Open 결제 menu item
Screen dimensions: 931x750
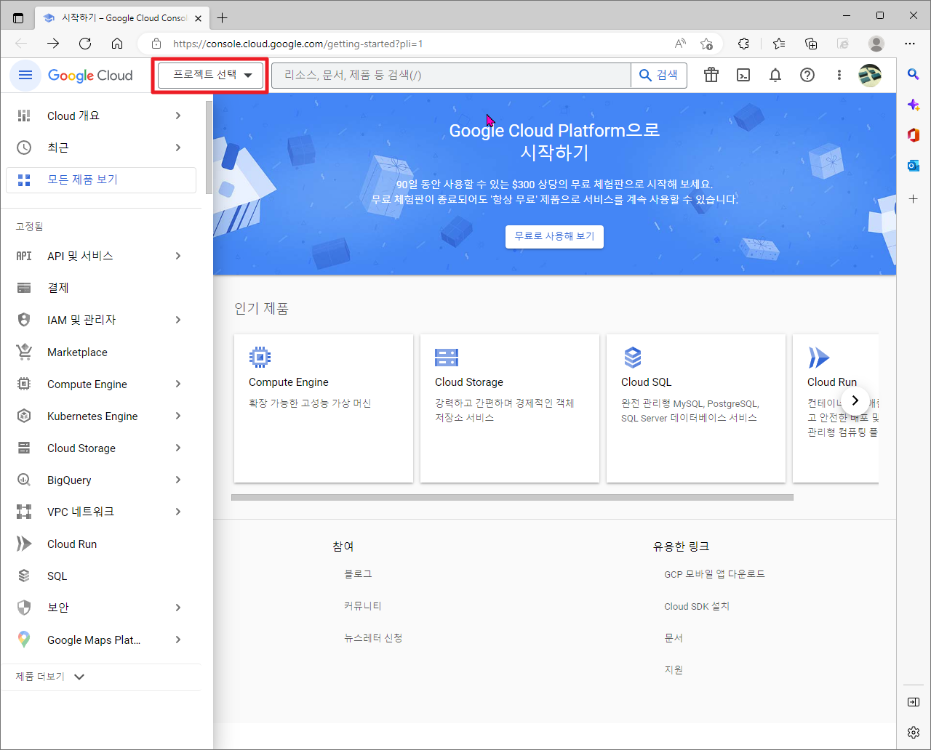coord(101,288)
